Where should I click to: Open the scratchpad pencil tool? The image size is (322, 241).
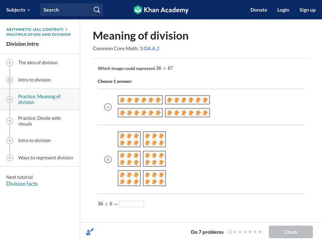(x=90, y=232)
